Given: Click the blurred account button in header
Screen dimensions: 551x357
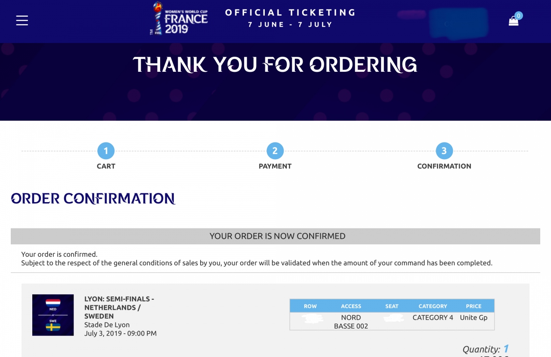Looking at the screenshot, I should click(x=459, y=23).
